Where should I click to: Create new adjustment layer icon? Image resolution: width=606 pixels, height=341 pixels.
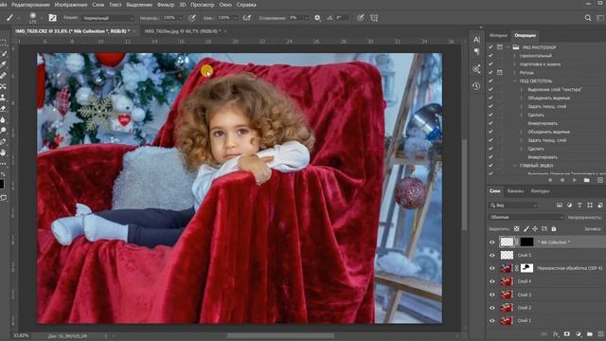pyautogui.click(x=579, y=334)
